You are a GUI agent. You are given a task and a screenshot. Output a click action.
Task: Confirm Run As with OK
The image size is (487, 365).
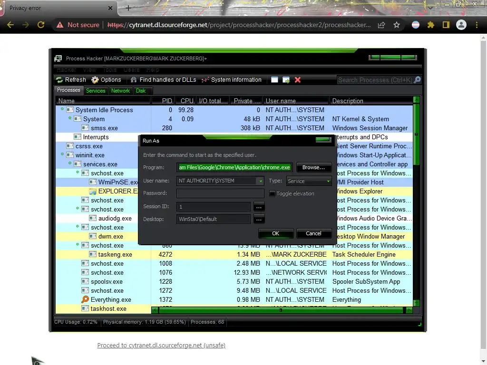(x=275, y=233)
